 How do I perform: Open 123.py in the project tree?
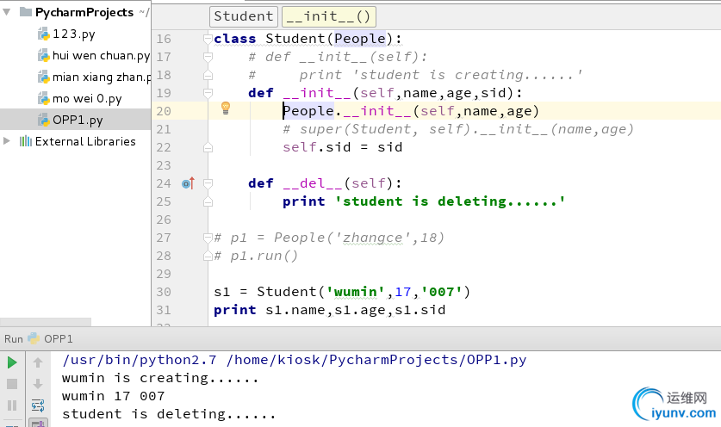pyautogui.click(x=74, y=34)
